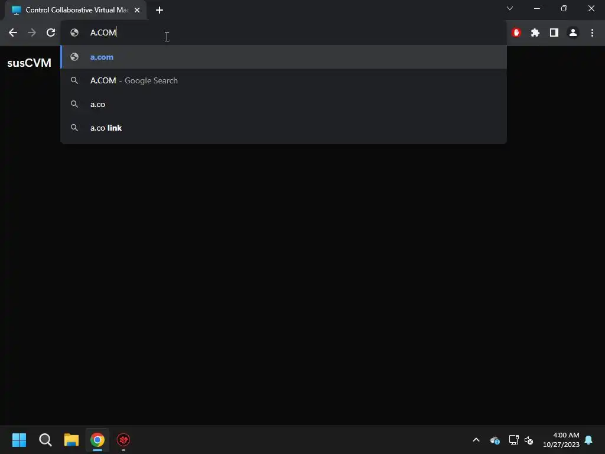Image resolution: width=605 pixels, height=454 pixels.
Task: Open the clock showing 4:00 AM
Action: [x=561, y=440]
